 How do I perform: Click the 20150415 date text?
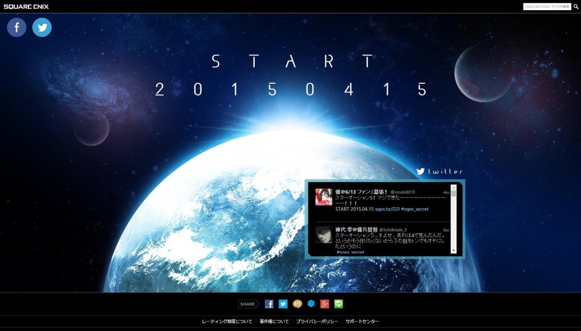point(291,90)
